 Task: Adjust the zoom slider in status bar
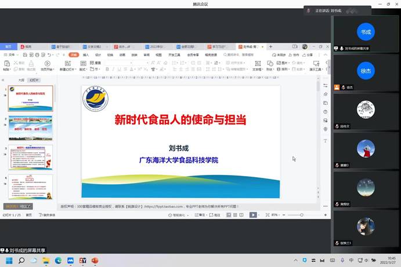(x=302, y=215)
